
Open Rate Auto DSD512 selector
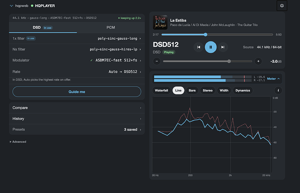(77, 72)
